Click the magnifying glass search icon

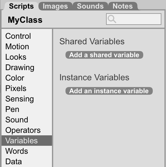112,19
